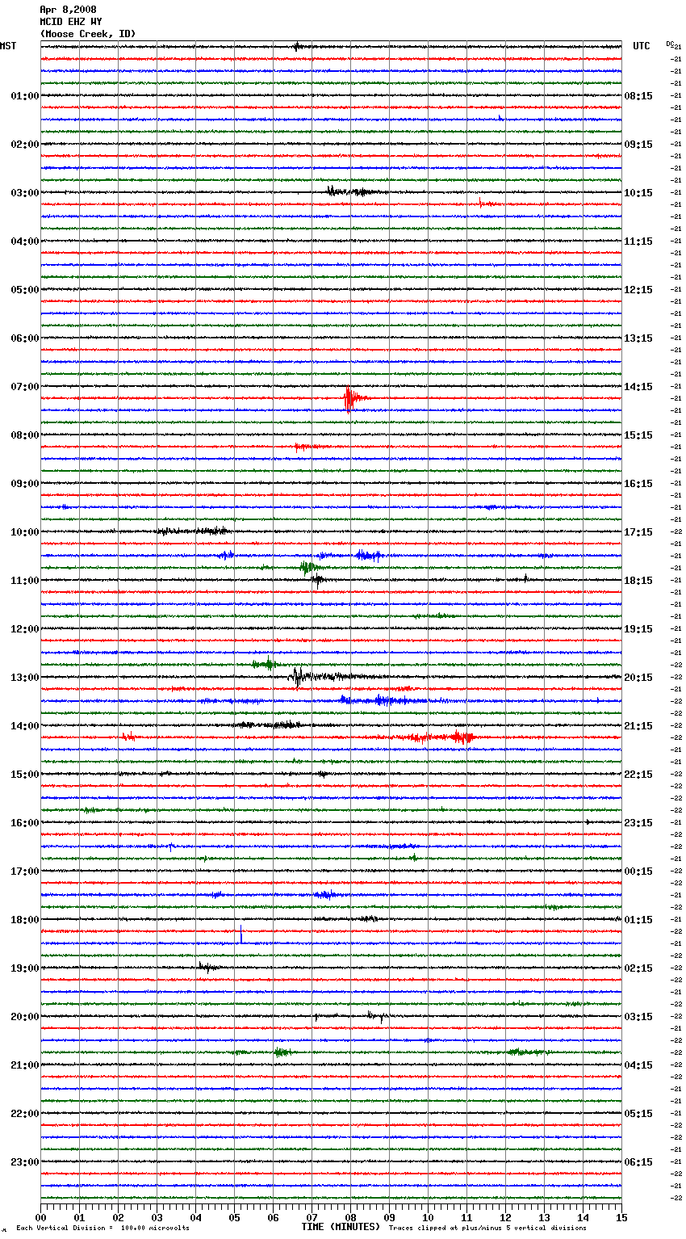Select the 16:00 MST time label
Image resolution: width=686 pixels, height=1239 pixels.
[x=25, y=823]
